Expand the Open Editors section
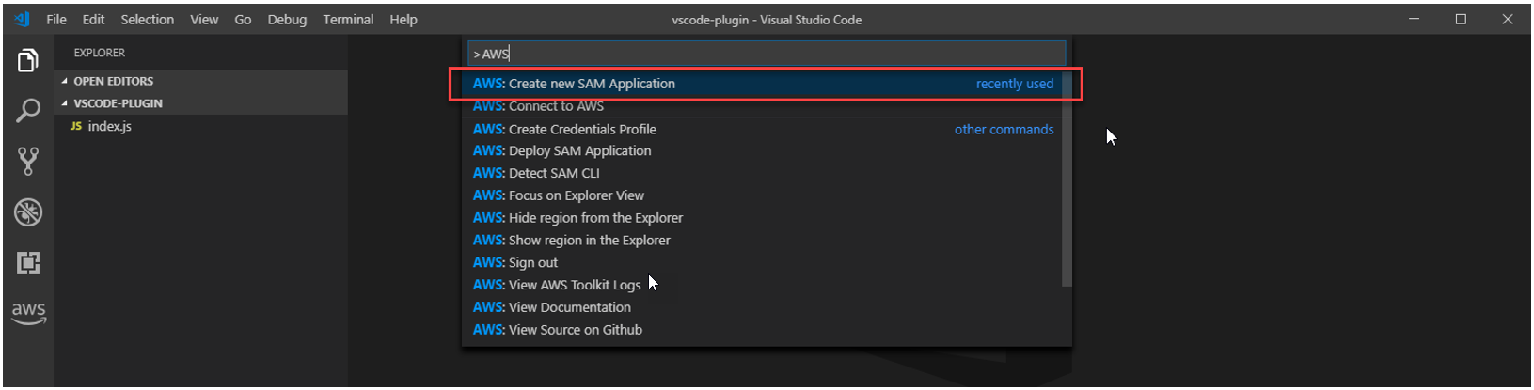Image resolution: width=1534 pixels, height=390 pixels. (x=113, y=81)
